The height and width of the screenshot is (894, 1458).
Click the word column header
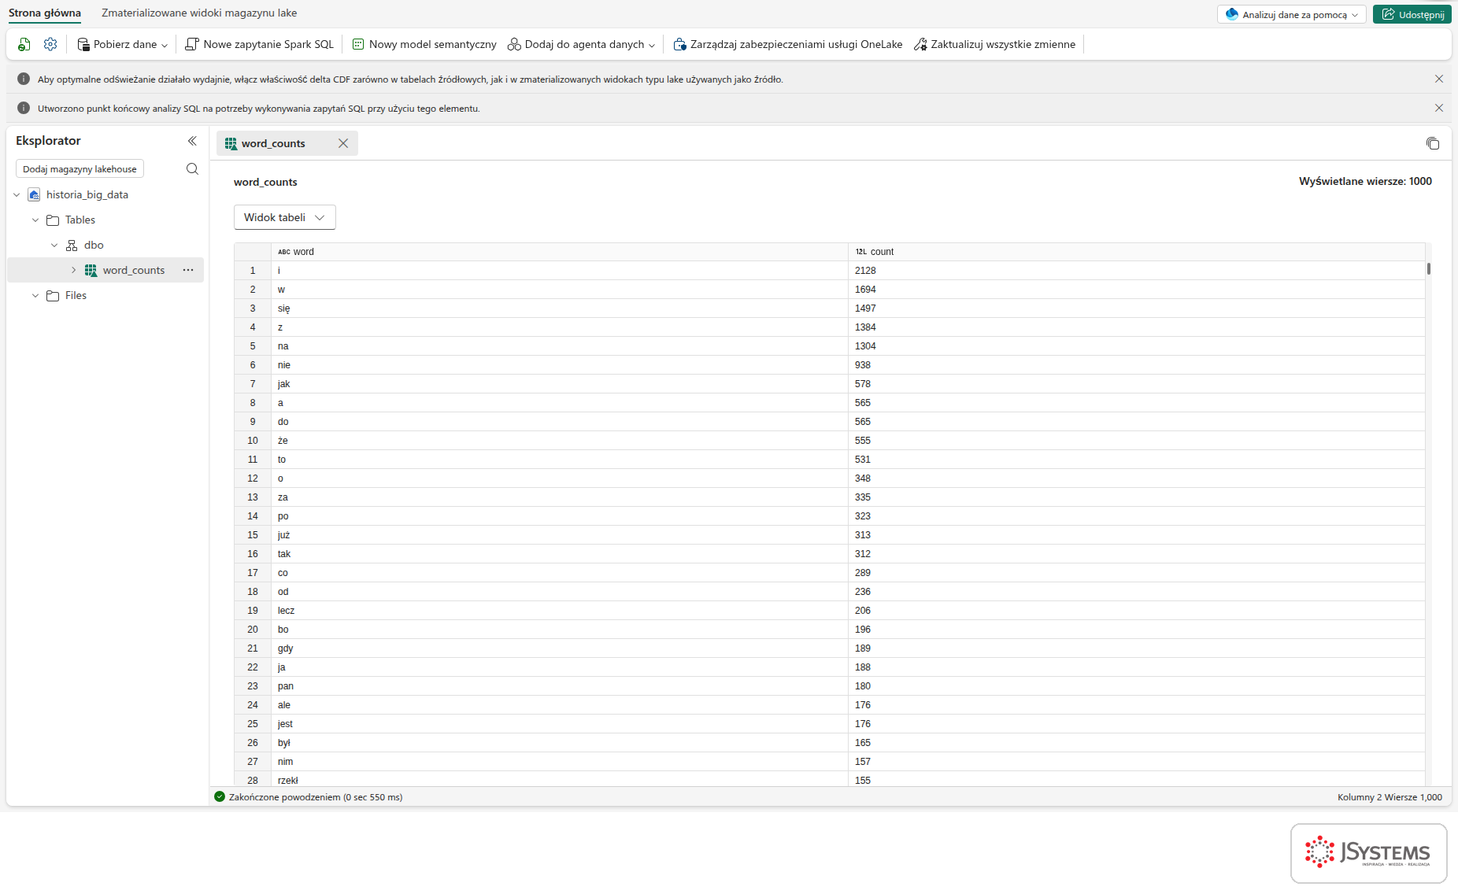[x=559, y=252]
